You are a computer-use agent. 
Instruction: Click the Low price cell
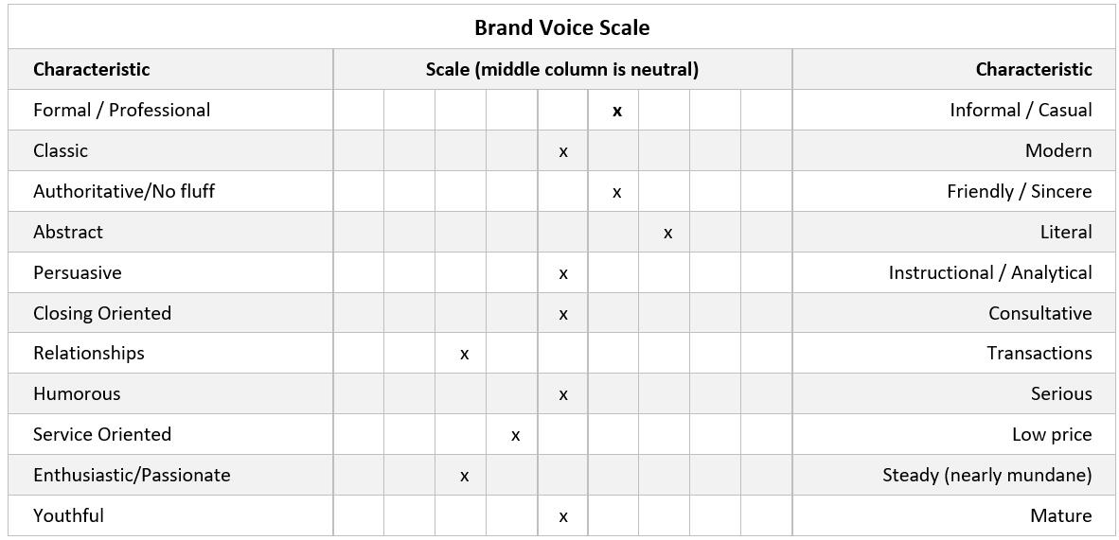coord(1051,434)
